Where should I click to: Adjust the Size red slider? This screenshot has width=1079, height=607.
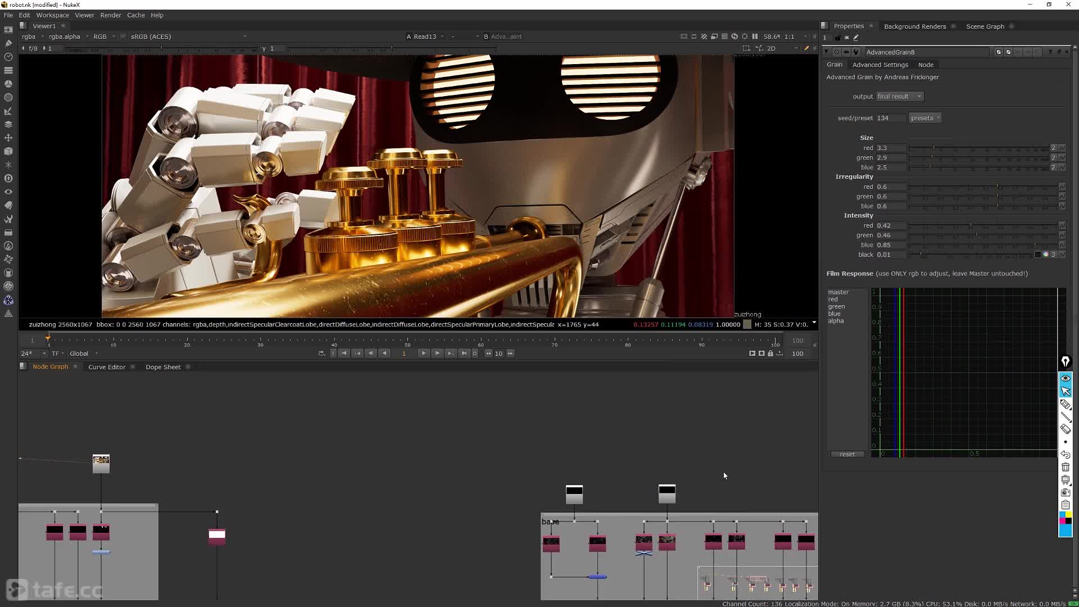(978, 148)
